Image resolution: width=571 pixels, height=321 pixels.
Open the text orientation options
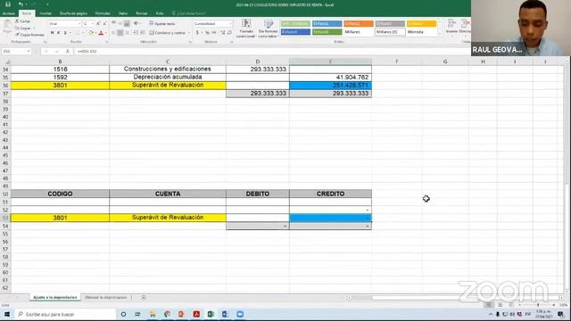[x=137, y=24]
